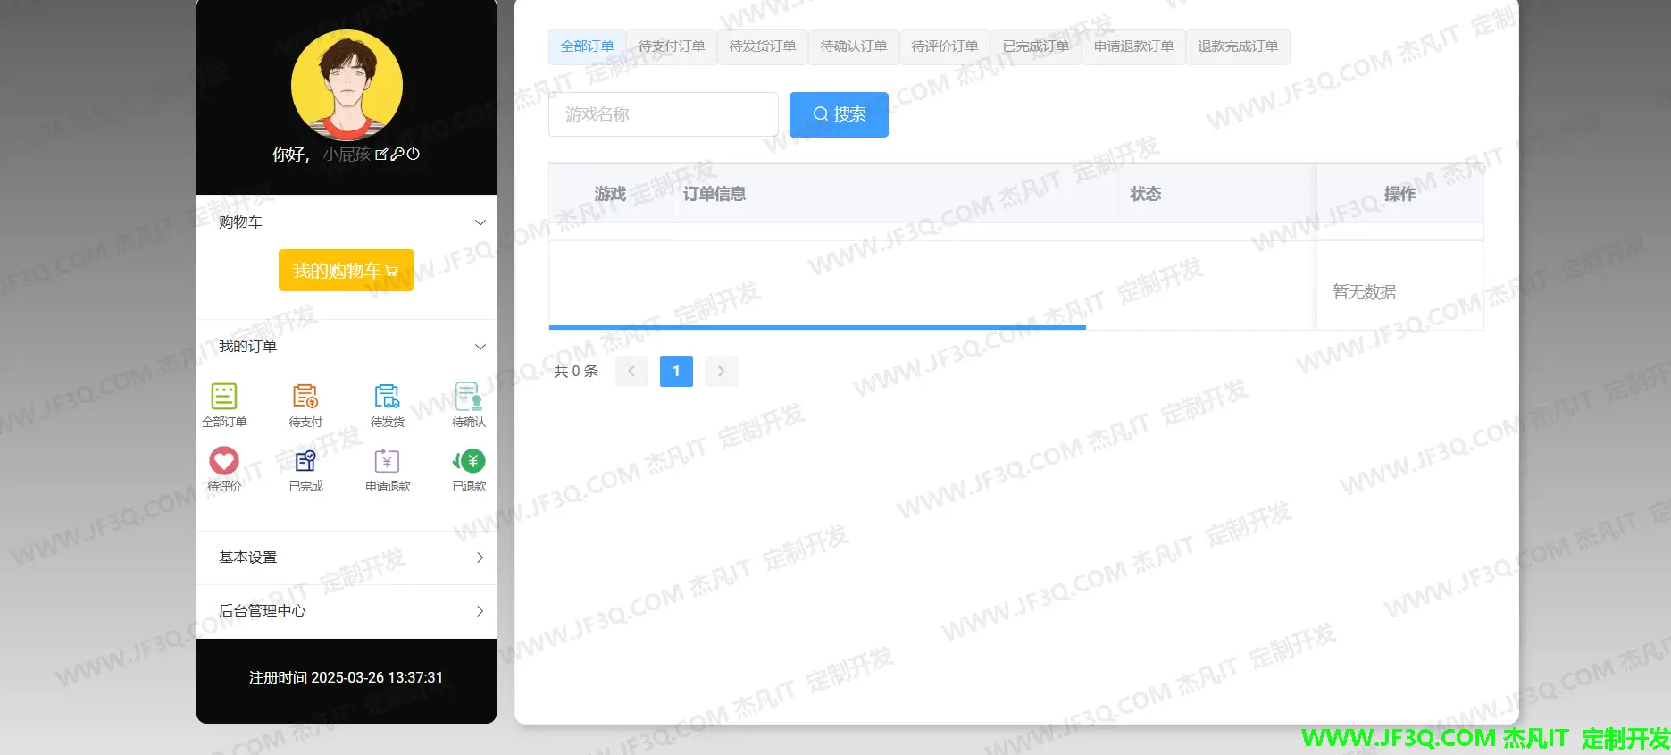1671x755 pixels.
Task: Open 我的购物车 yellow button
Action: 346,271
